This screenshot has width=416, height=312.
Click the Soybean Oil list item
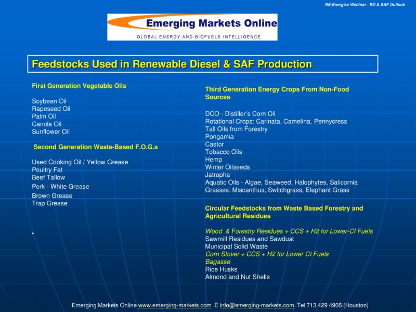pyautogui.click(x=49, y=101)
